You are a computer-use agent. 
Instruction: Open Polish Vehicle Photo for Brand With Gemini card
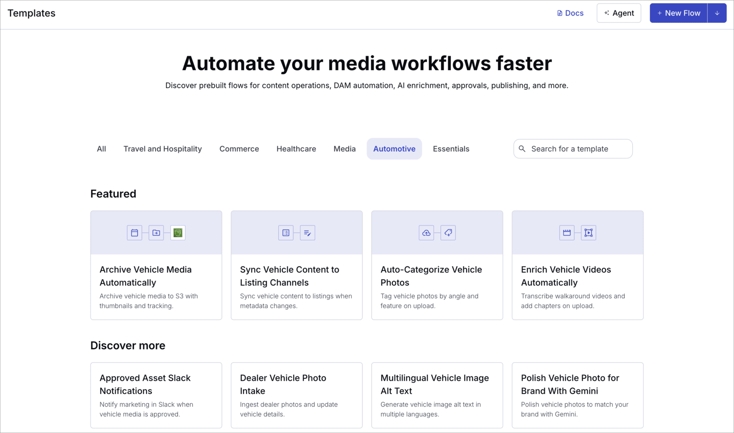click(578, 395)
